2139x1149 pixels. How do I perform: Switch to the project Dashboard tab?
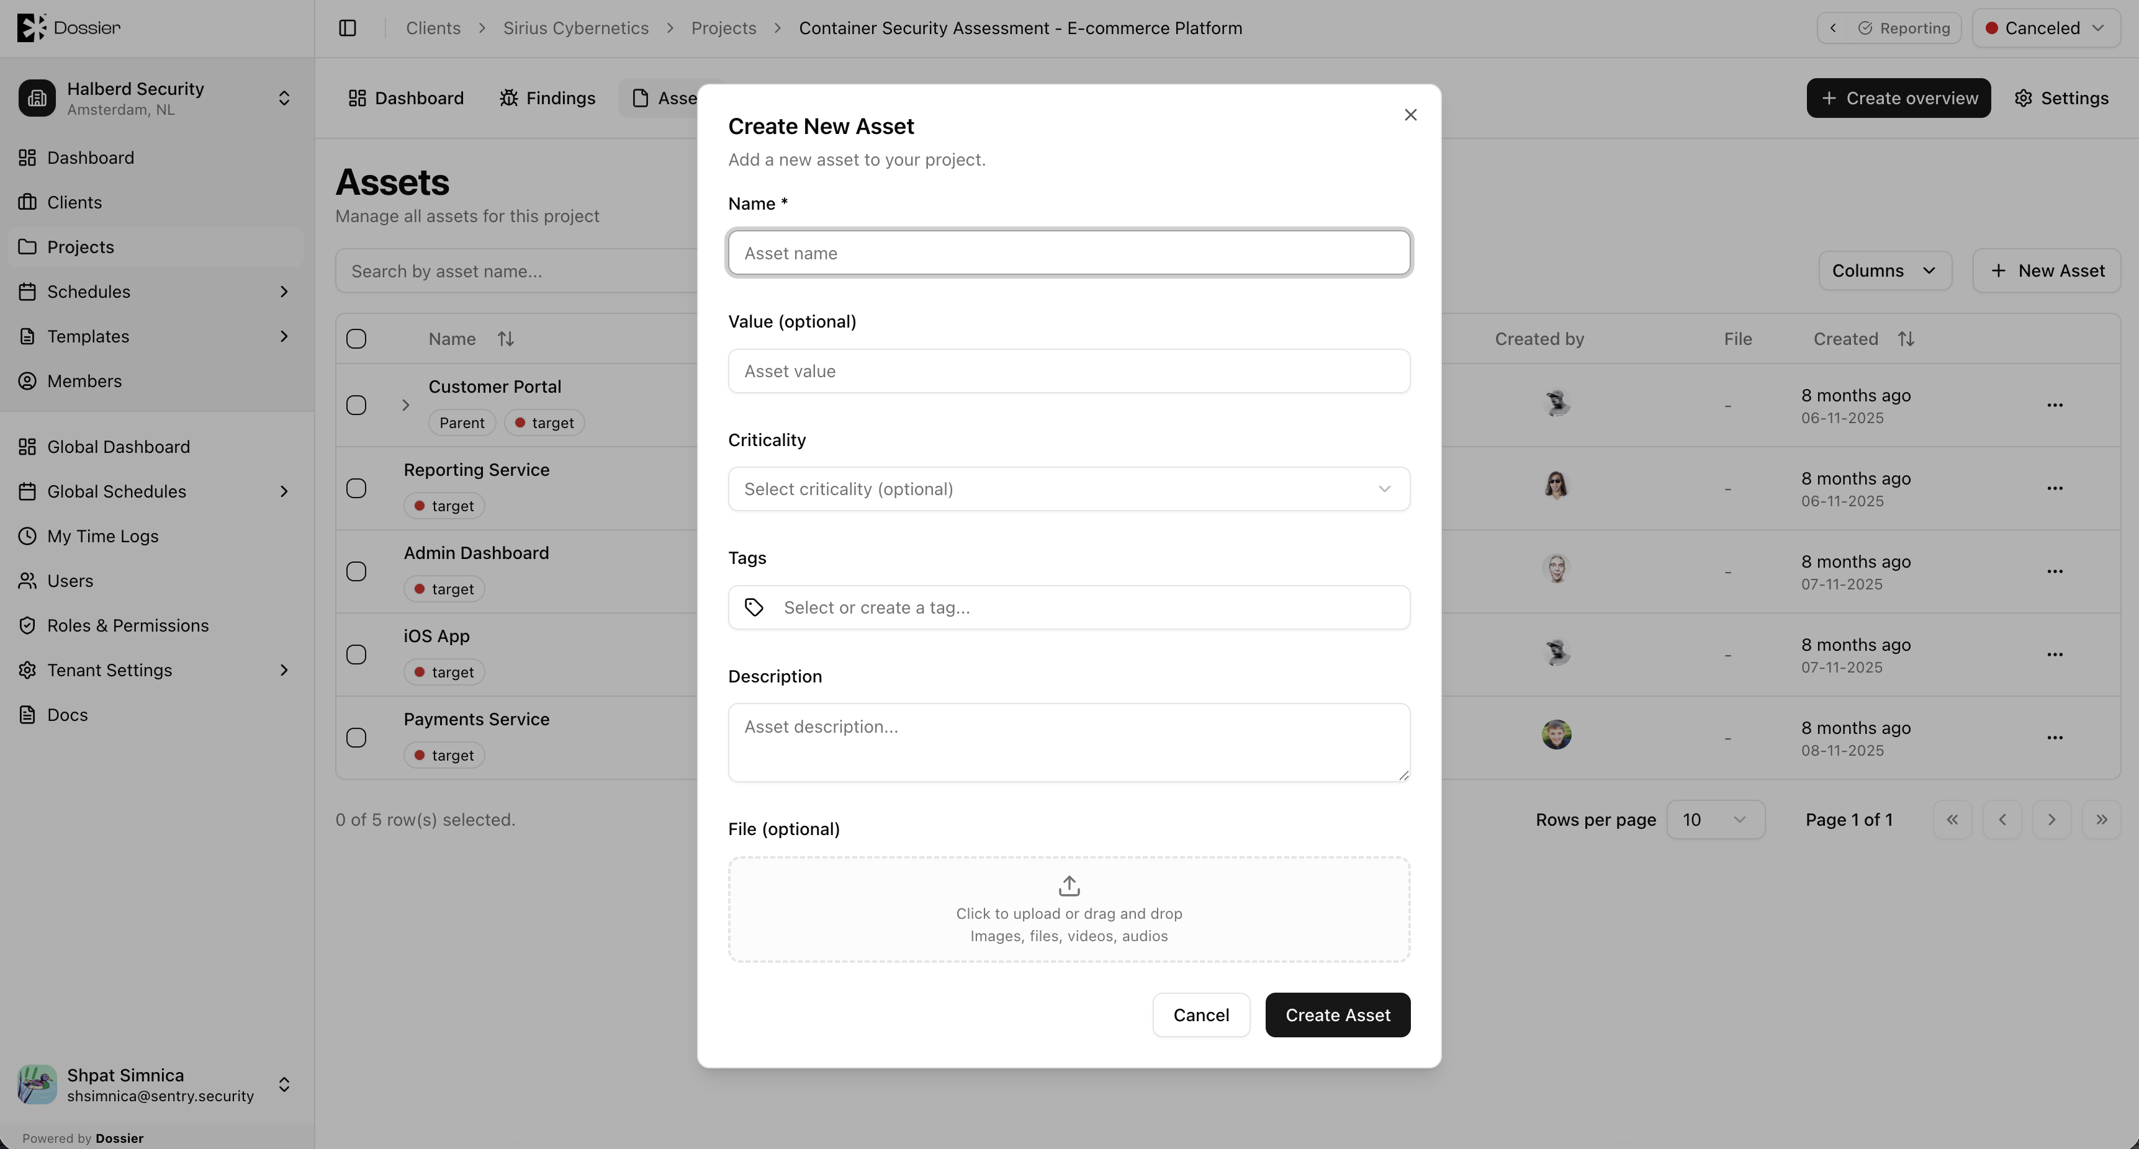pos(406,98)
